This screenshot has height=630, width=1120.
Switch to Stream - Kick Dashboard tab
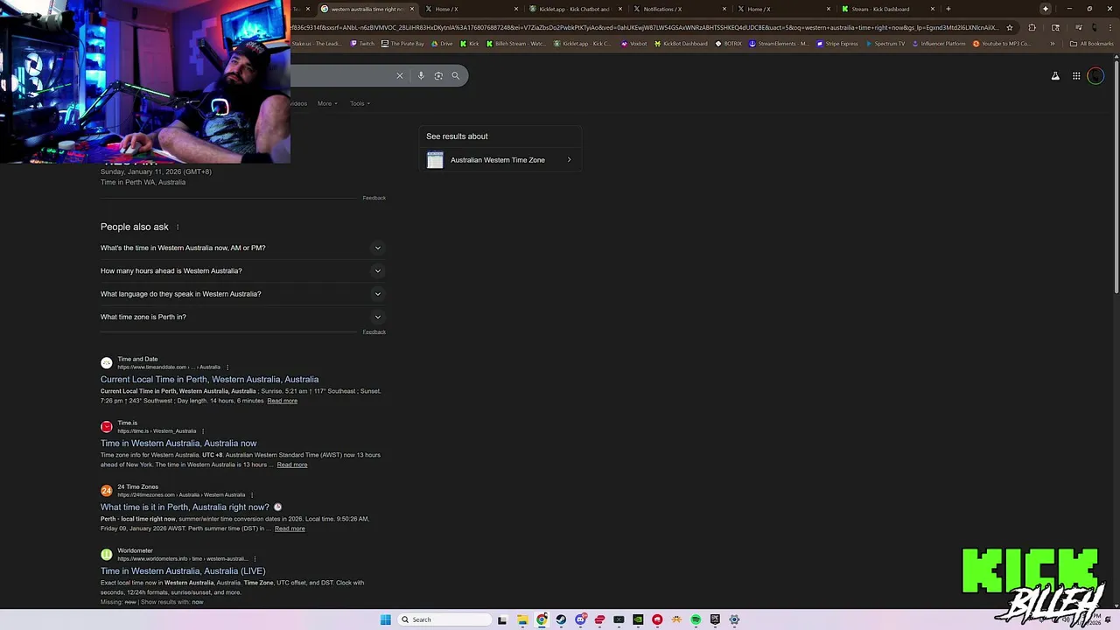[886, 9]
